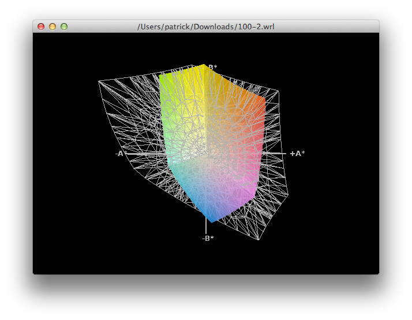The width and height of the screenshot is (412, 320).
Task: Minimize the window using the yellow button
Action: pos(53,27)
